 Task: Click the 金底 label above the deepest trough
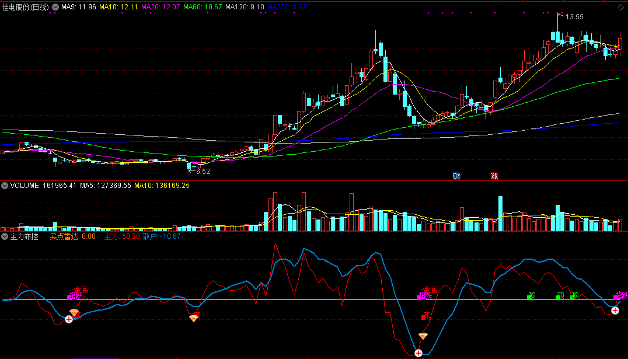click(430, 290)
